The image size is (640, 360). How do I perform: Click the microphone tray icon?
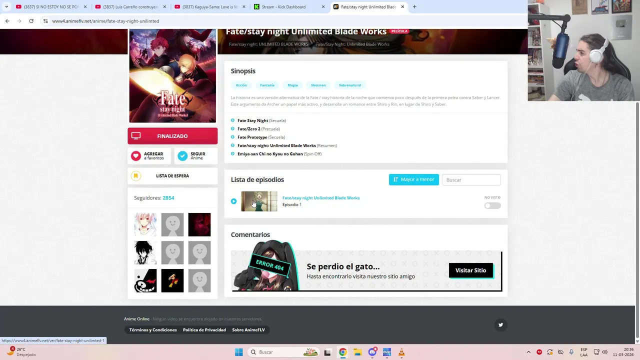571,352
